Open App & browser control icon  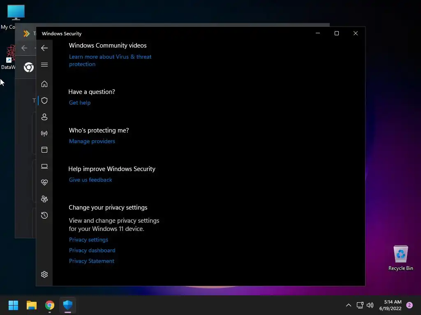[44, 150]
